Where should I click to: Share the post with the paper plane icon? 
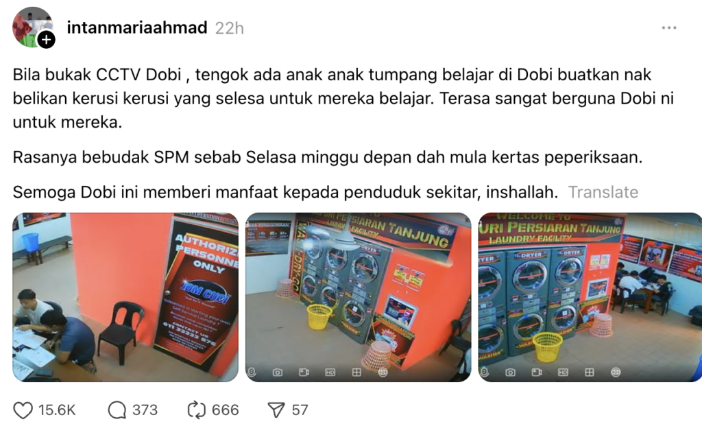(x=276, y=410)
